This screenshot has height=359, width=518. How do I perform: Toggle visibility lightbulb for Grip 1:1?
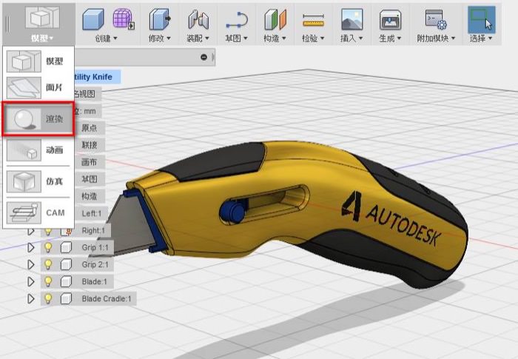click(x=48, y=247)
